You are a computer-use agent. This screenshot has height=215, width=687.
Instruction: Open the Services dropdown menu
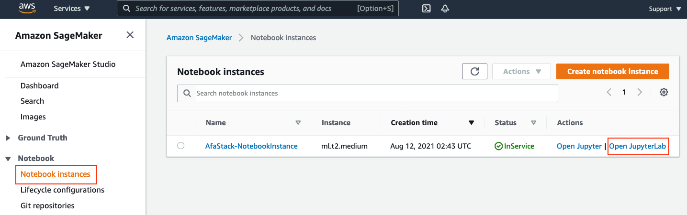click(x=72, y=9)
